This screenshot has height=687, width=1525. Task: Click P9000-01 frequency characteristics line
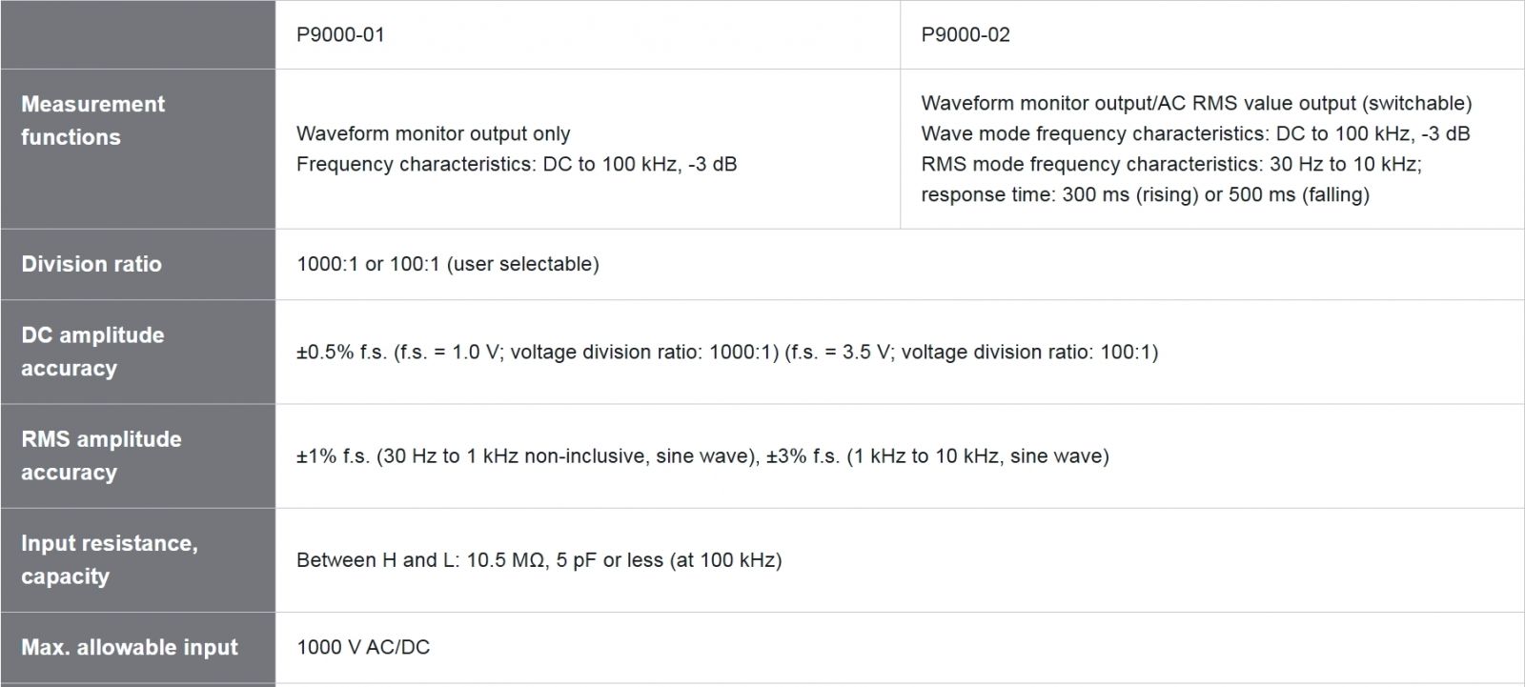point(516,164)
